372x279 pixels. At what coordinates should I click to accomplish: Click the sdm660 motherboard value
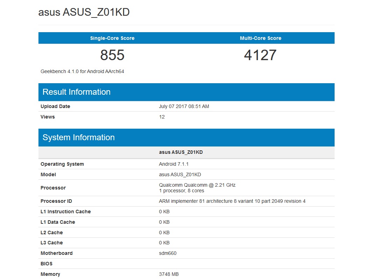click(168, 253)
